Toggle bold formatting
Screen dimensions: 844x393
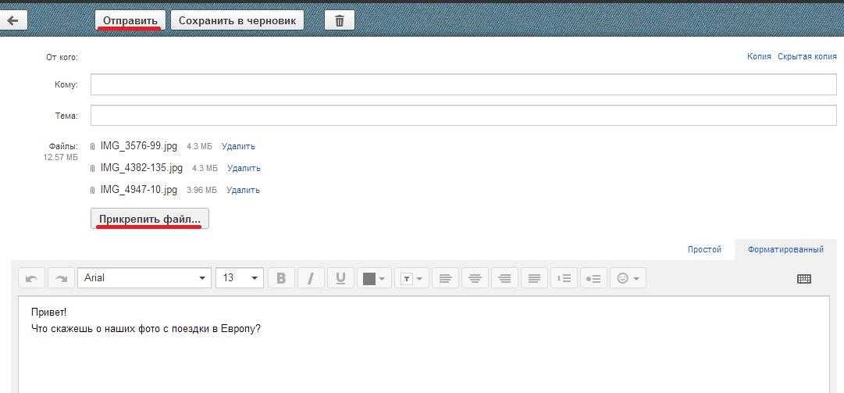pyautogui.click(x=281, y=278)
